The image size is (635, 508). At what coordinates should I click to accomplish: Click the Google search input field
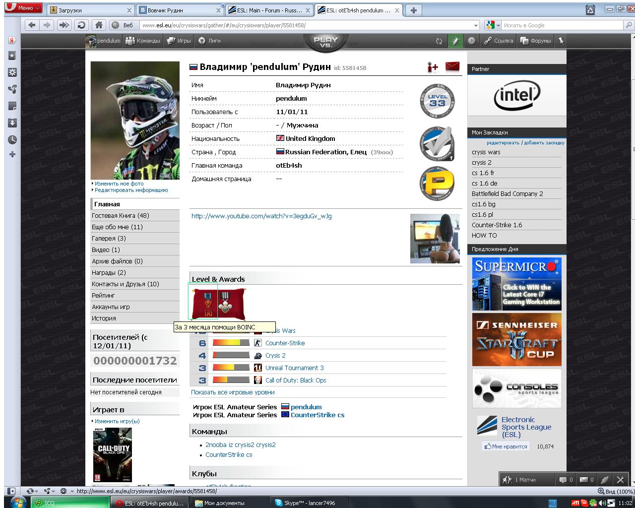561,25
